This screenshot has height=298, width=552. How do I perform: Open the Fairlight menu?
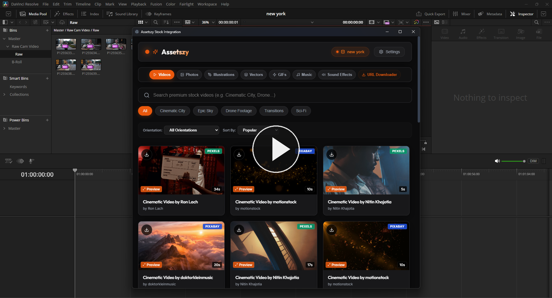click(186, 4)
